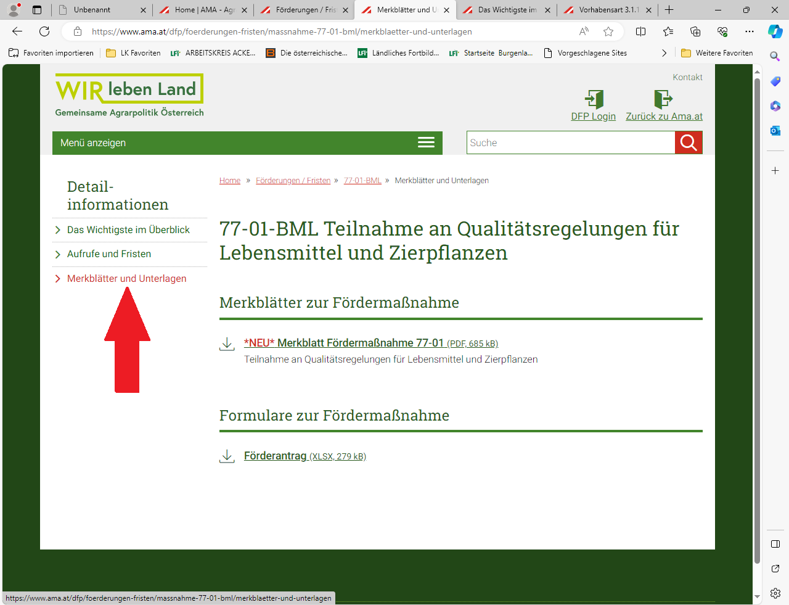Viewport: 789px width, 605px height.
Task: Click the Zurück zu Ama.at exit icon
Action: pyautogui.click(x=663, y=99)
